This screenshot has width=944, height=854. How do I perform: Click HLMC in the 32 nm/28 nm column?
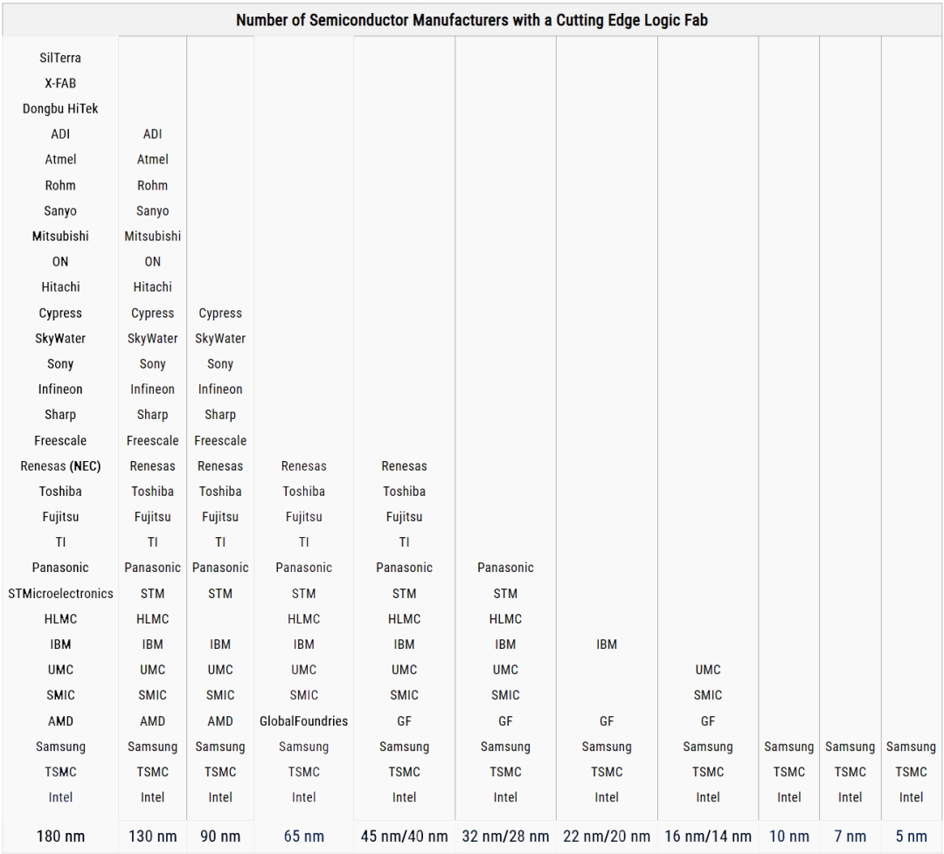505,618
